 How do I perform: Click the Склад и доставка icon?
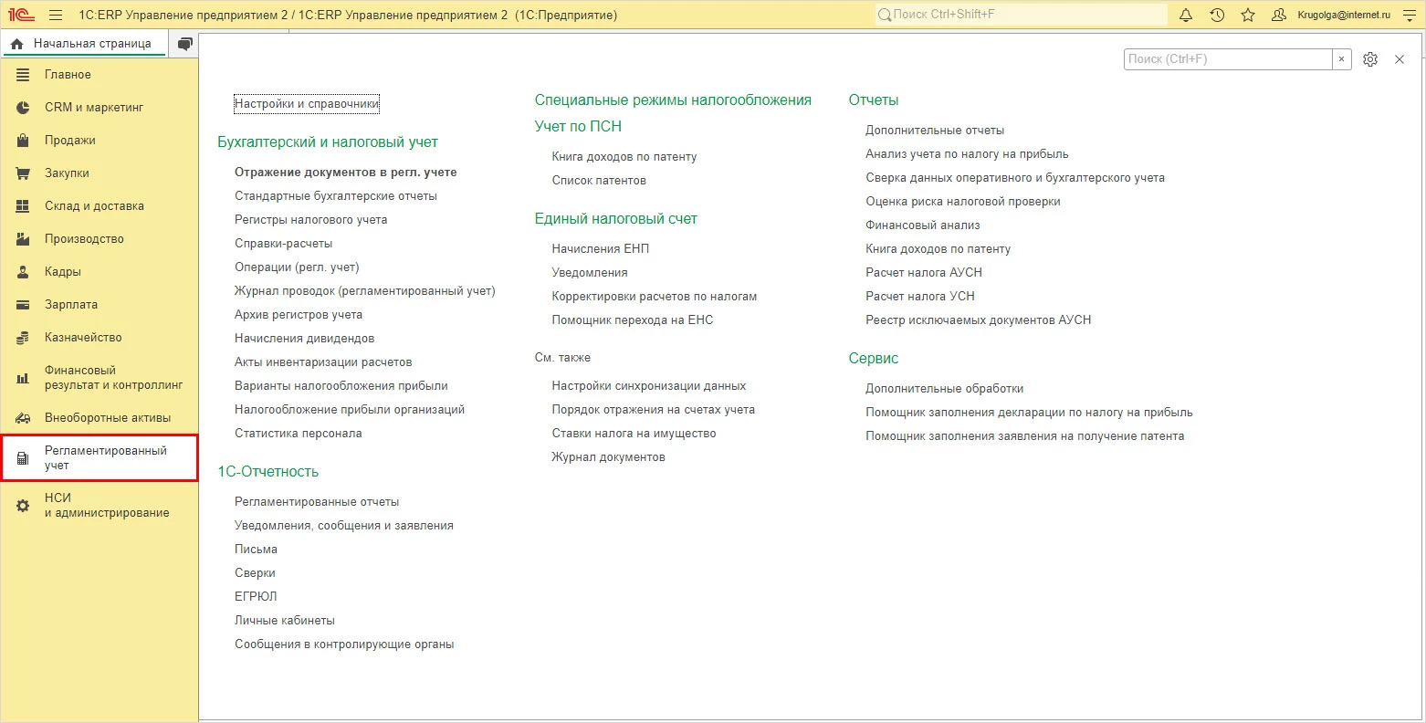pyautogui.click(x=24, y=206)
